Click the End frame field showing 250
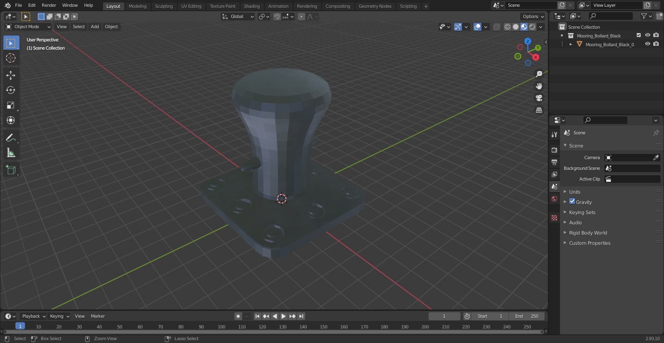664x343 pixels. (x=527, y=316)
